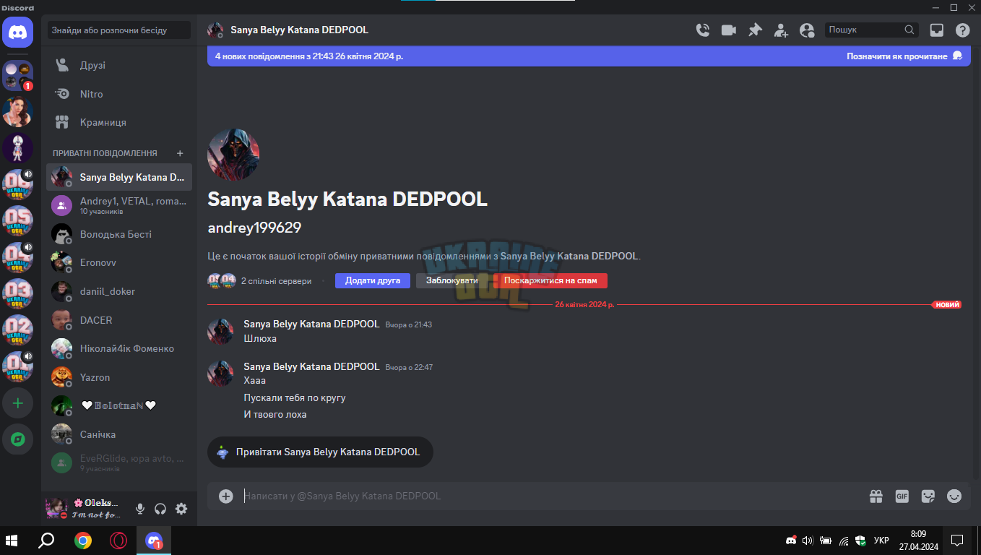
Task: Open the inbox icon
Action: pyautogui.click(x=936, y=30)
